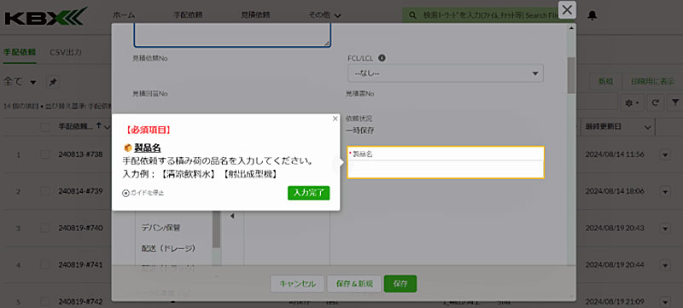Expand the その他 menu

tap(324, 15)
